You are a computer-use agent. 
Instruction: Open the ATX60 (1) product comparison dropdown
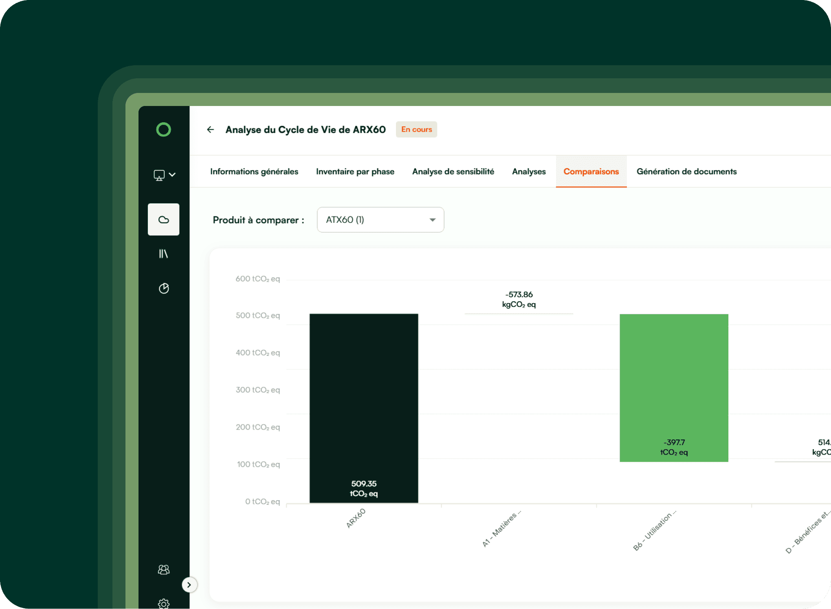coord(380,219)
